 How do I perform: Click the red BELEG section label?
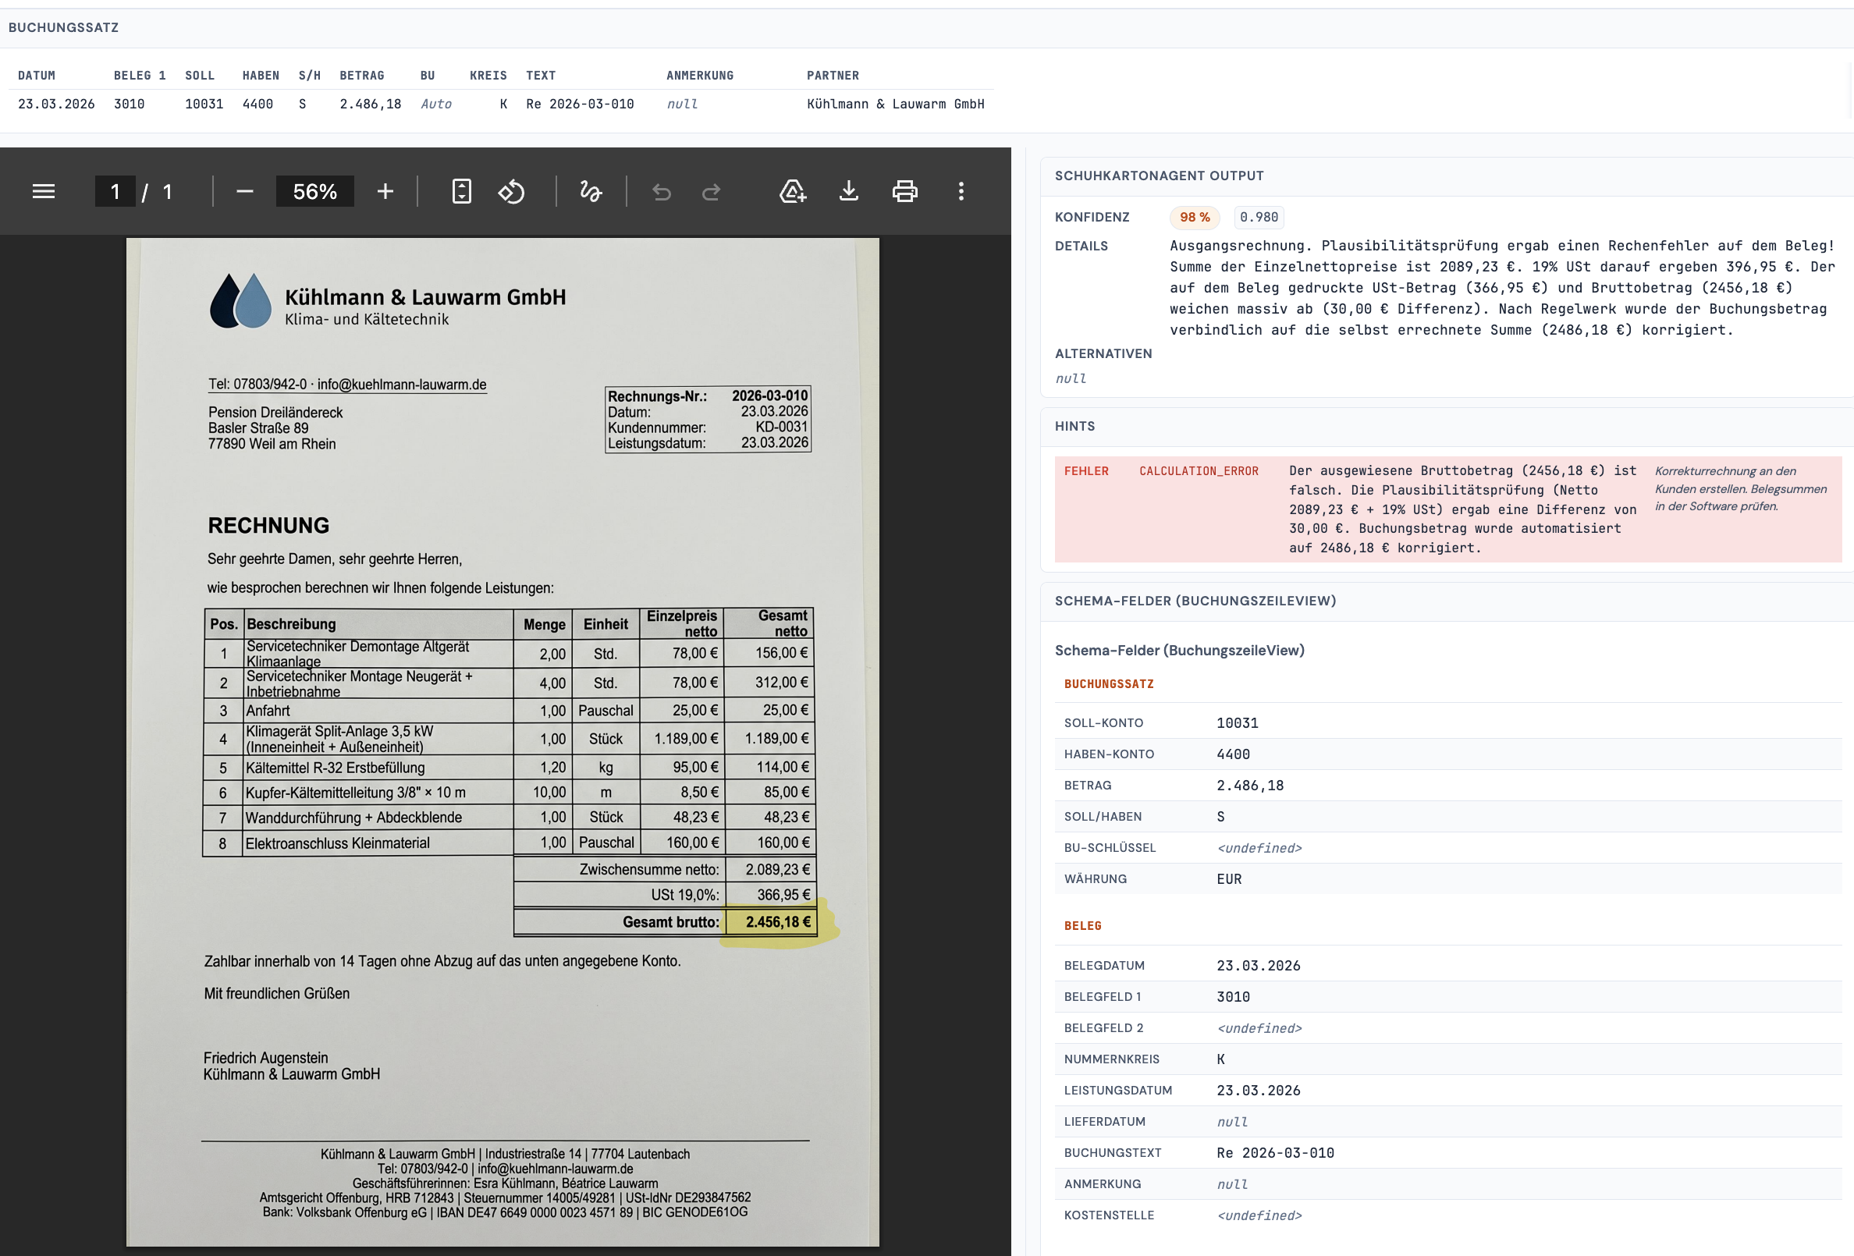coord(1082,925)
